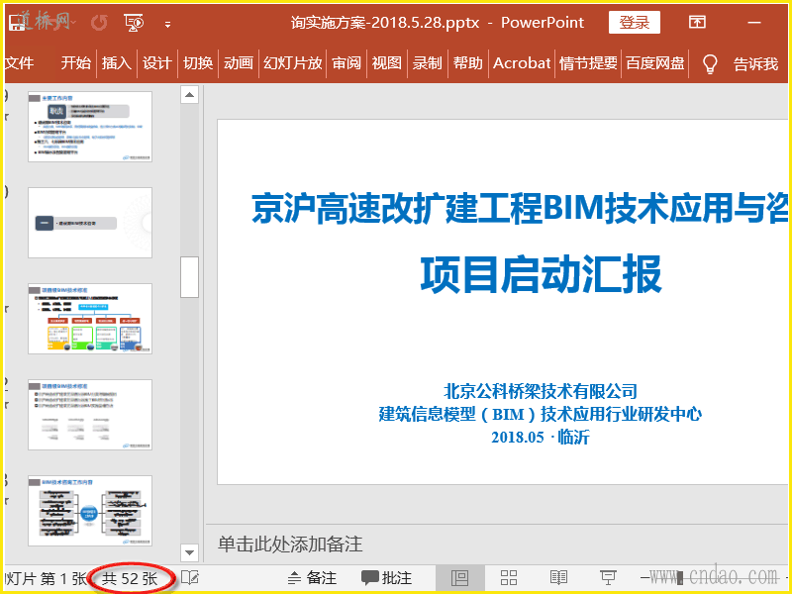Click 单击此处添加备注 notes field
792x594 pixels.
click(x=290, y=544)
